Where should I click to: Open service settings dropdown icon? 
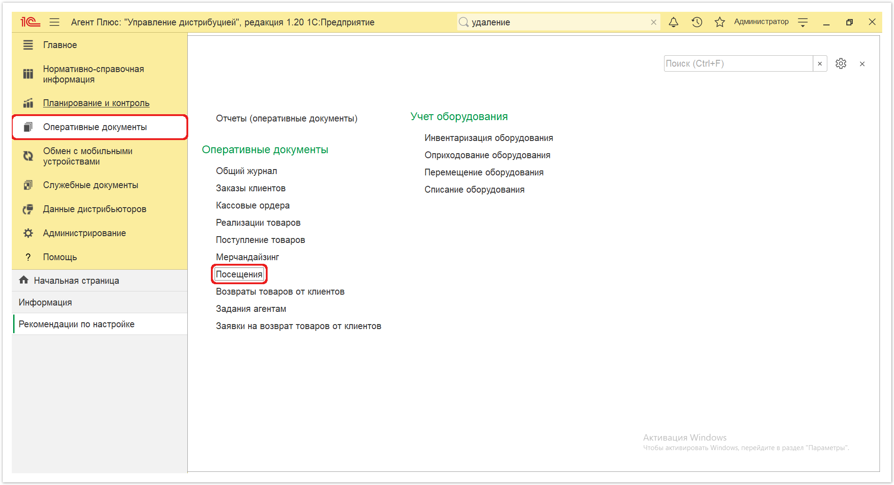(x=803, y=22)
